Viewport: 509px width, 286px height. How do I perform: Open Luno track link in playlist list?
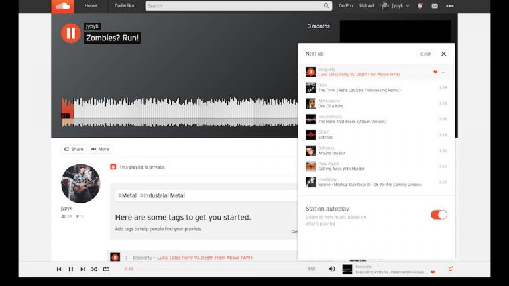205,258
